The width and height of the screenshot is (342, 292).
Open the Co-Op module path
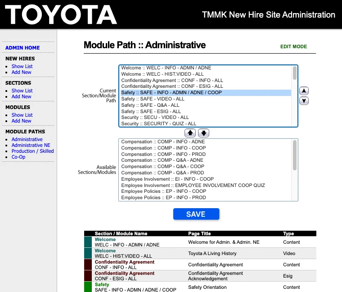point(18,157)
